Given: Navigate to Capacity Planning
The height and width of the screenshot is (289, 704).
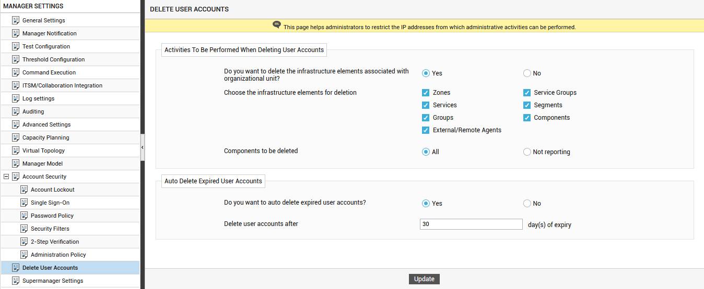Looking at the screenshot, I should pos(46,137).
